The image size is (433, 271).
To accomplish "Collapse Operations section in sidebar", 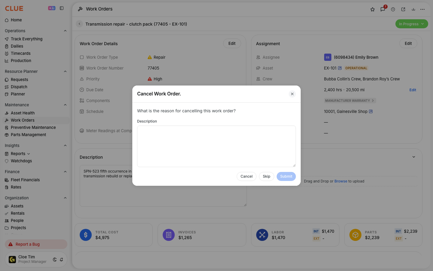I will [x=65, y=31].
